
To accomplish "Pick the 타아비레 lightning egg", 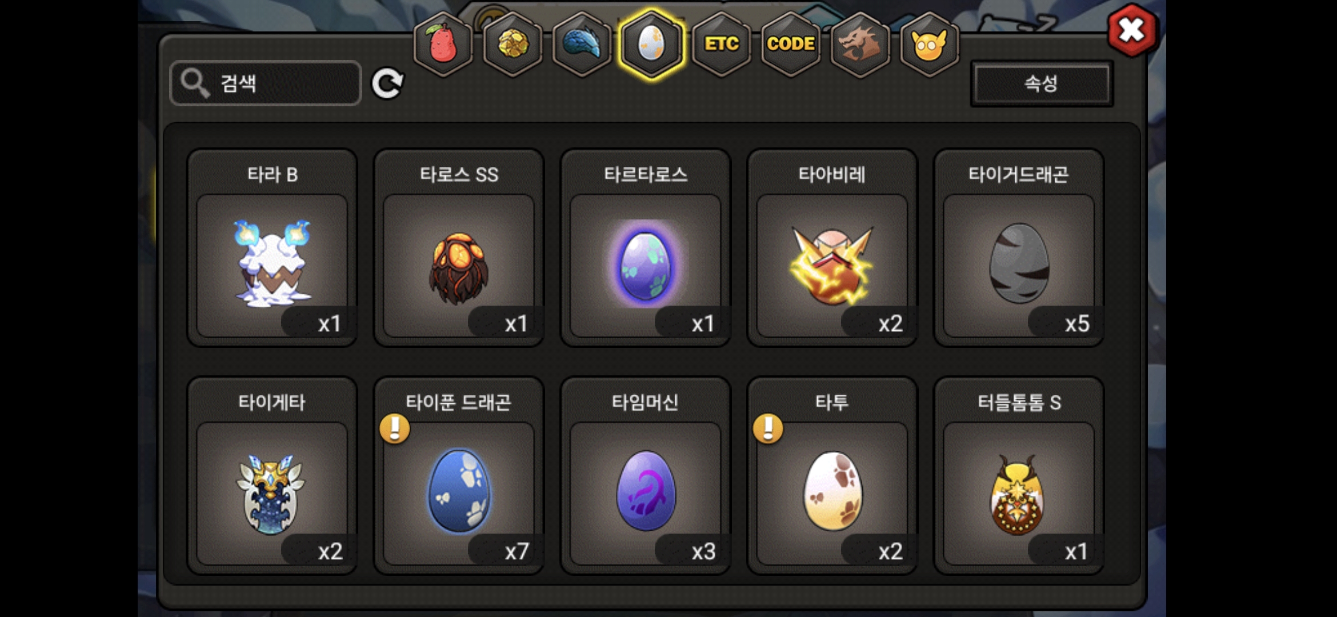I will (x=832, y=248).
